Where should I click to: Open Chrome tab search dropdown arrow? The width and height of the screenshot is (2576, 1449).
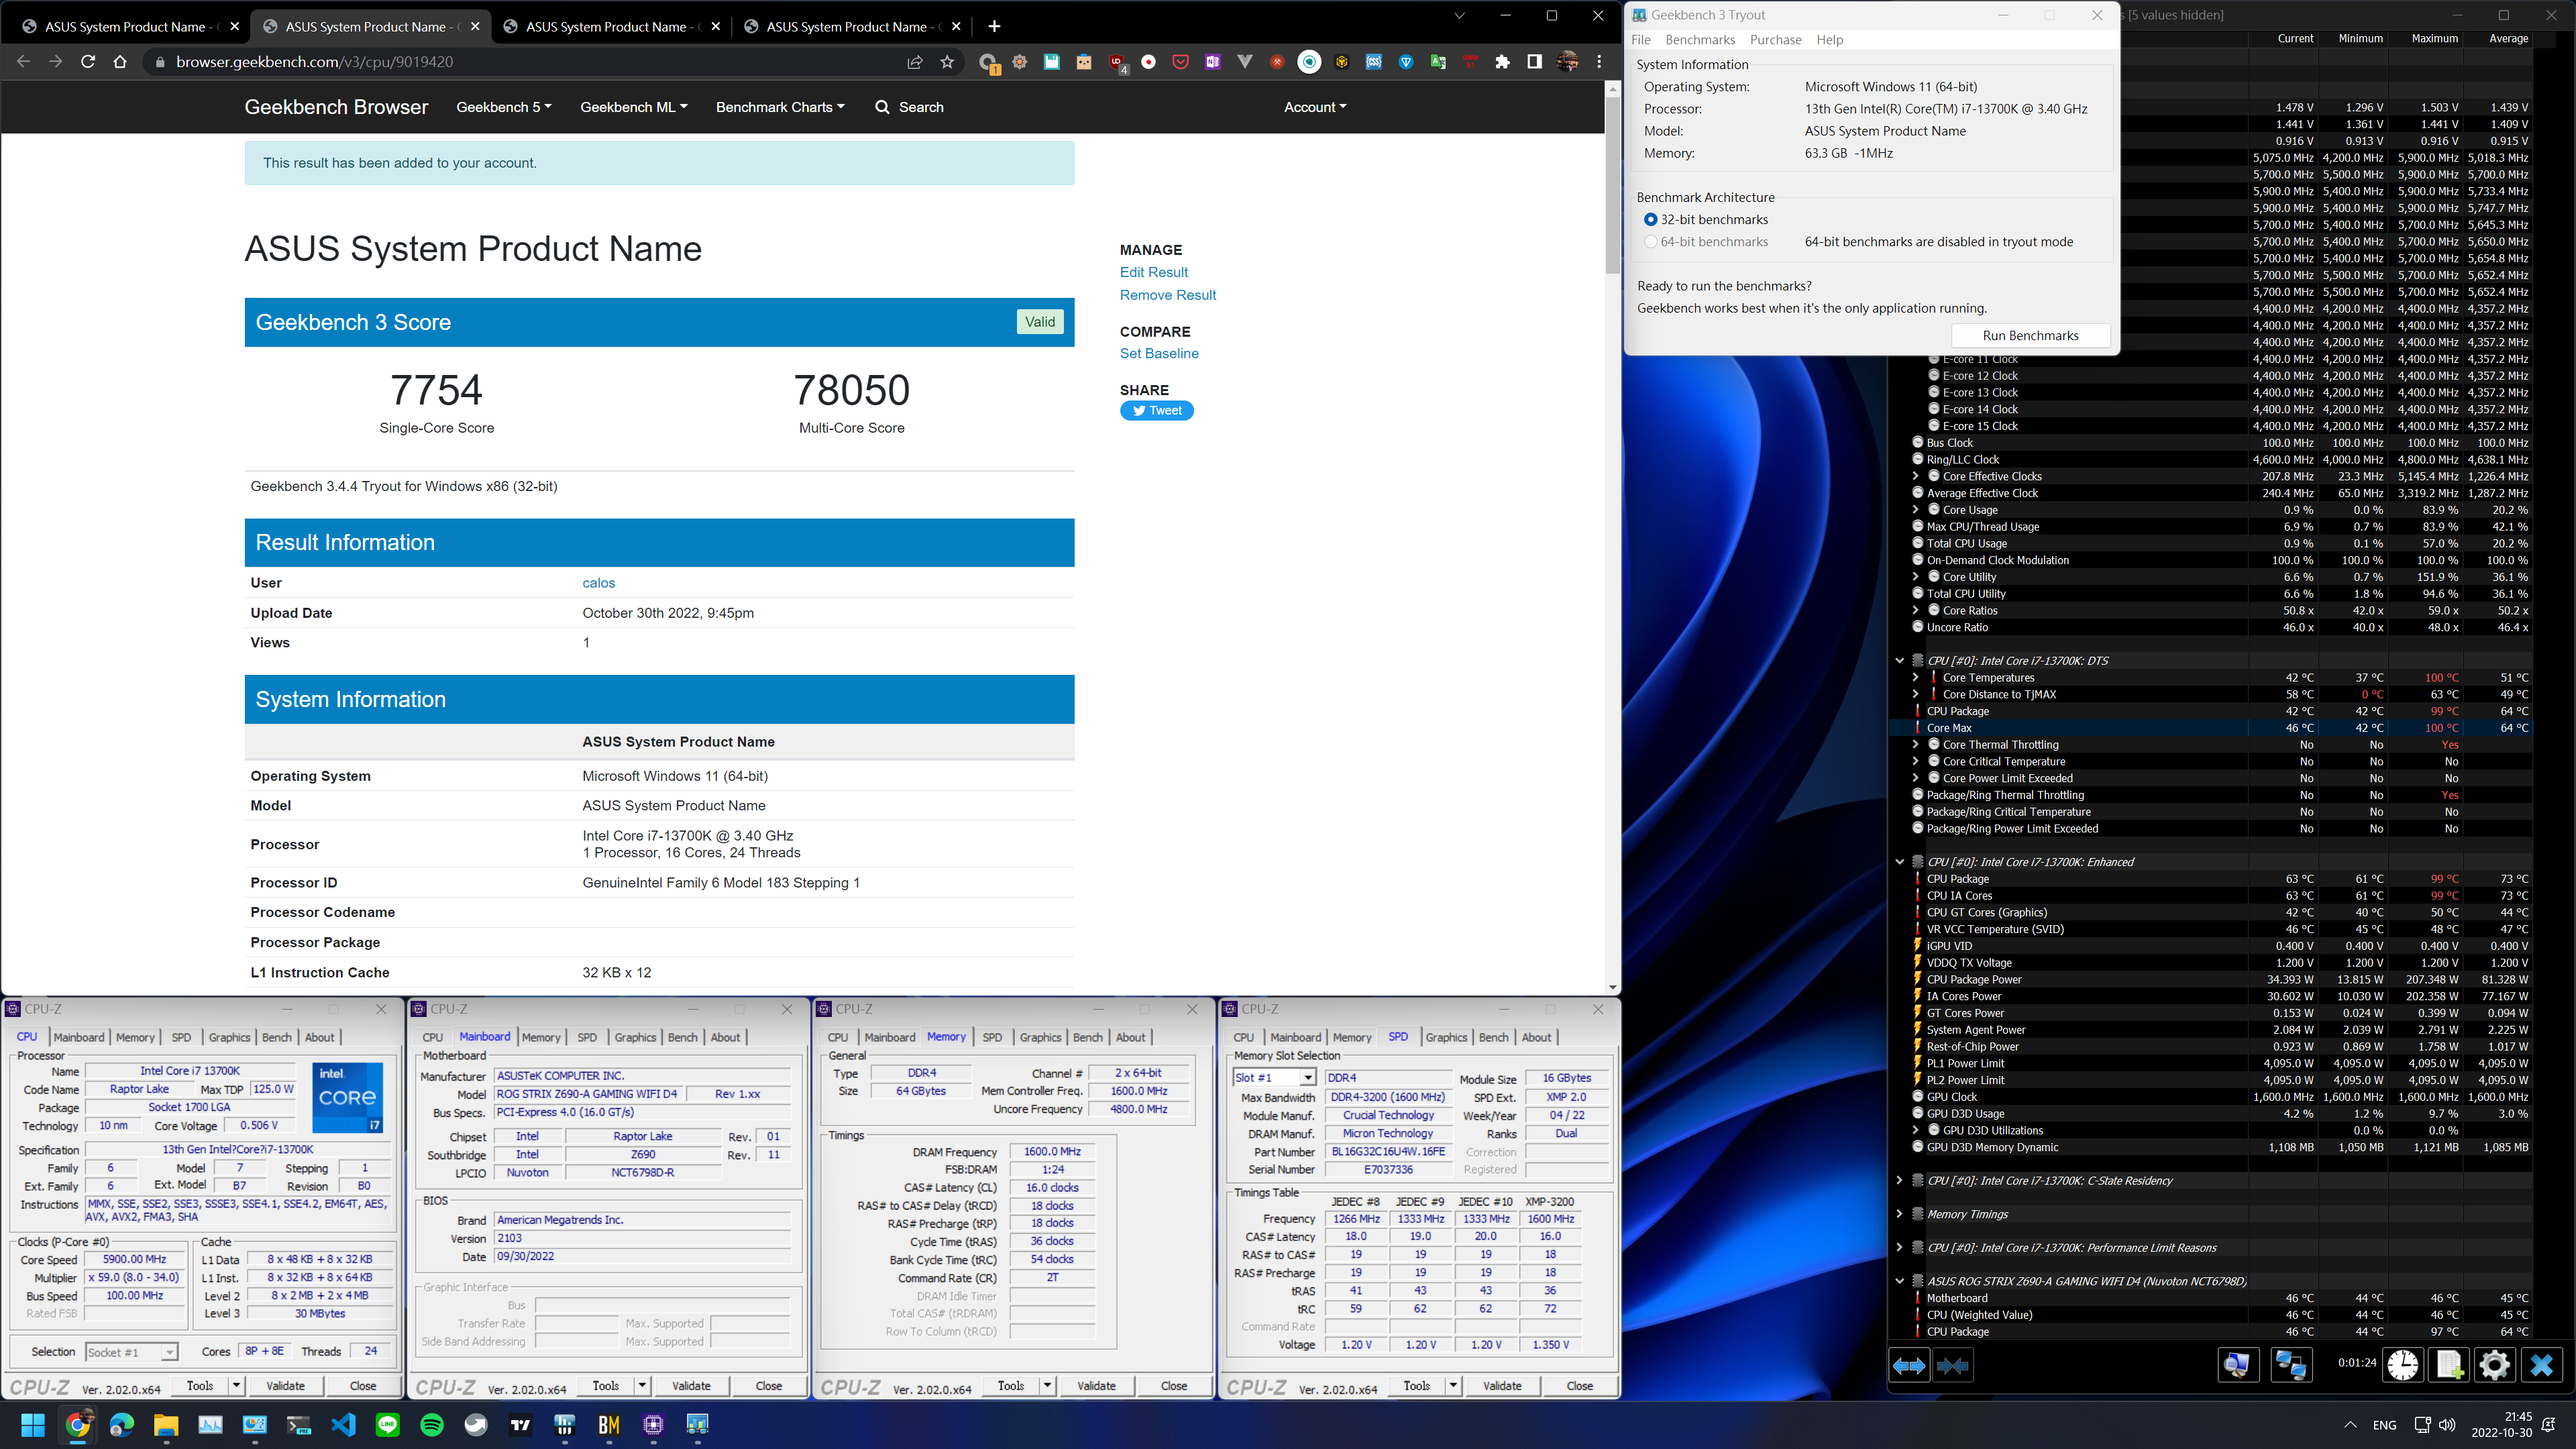click(x=1459, y=15)
